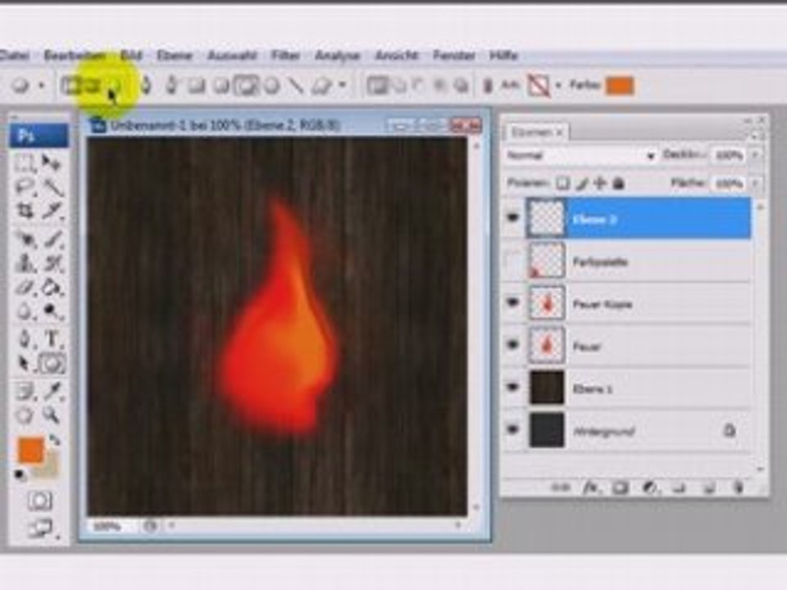Select the Blur tool

coord(24,311)
